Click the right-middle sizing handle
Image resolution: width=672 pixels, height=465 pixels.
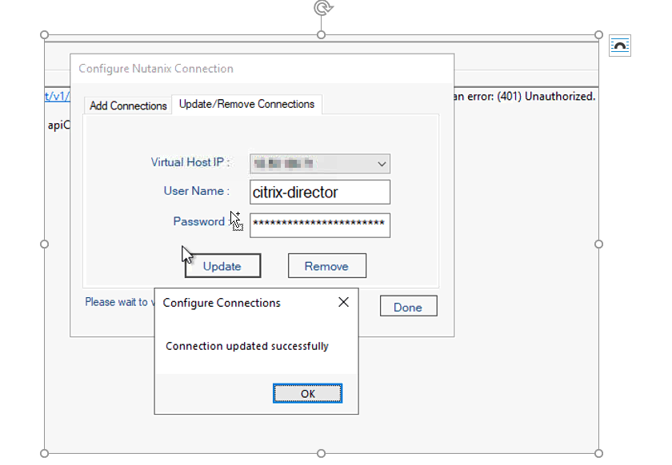tap(598, 244)
